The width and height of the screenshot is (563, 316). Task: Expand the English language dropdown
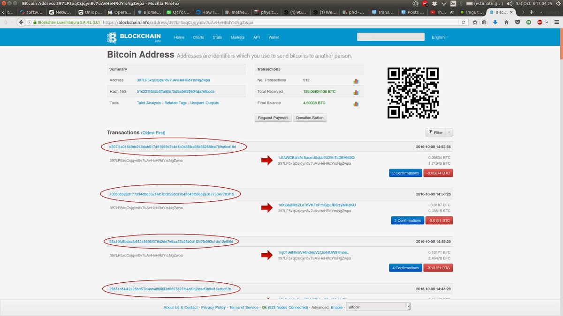(x=440, y=37)
